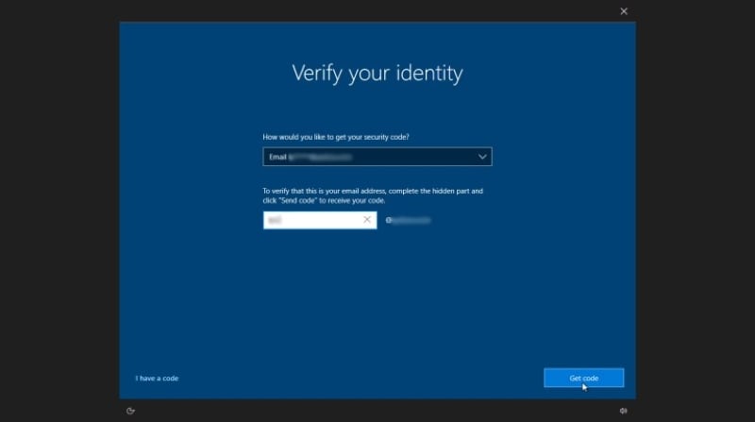
Task: Close the Verify your identity dialog
Action: pos(624,11)
